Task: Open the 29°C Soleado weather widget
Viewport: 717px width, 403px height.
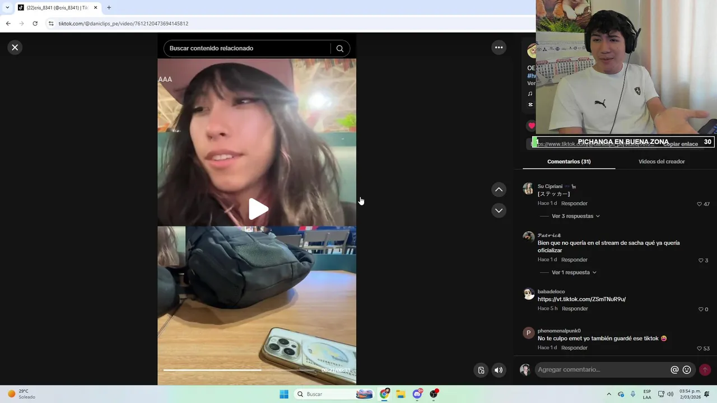Action: (x=21, y=394)
